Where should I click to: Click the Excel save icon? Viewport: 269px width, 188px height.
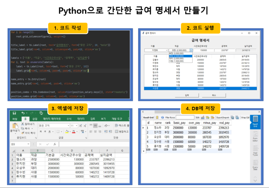[x=14, y=113]
